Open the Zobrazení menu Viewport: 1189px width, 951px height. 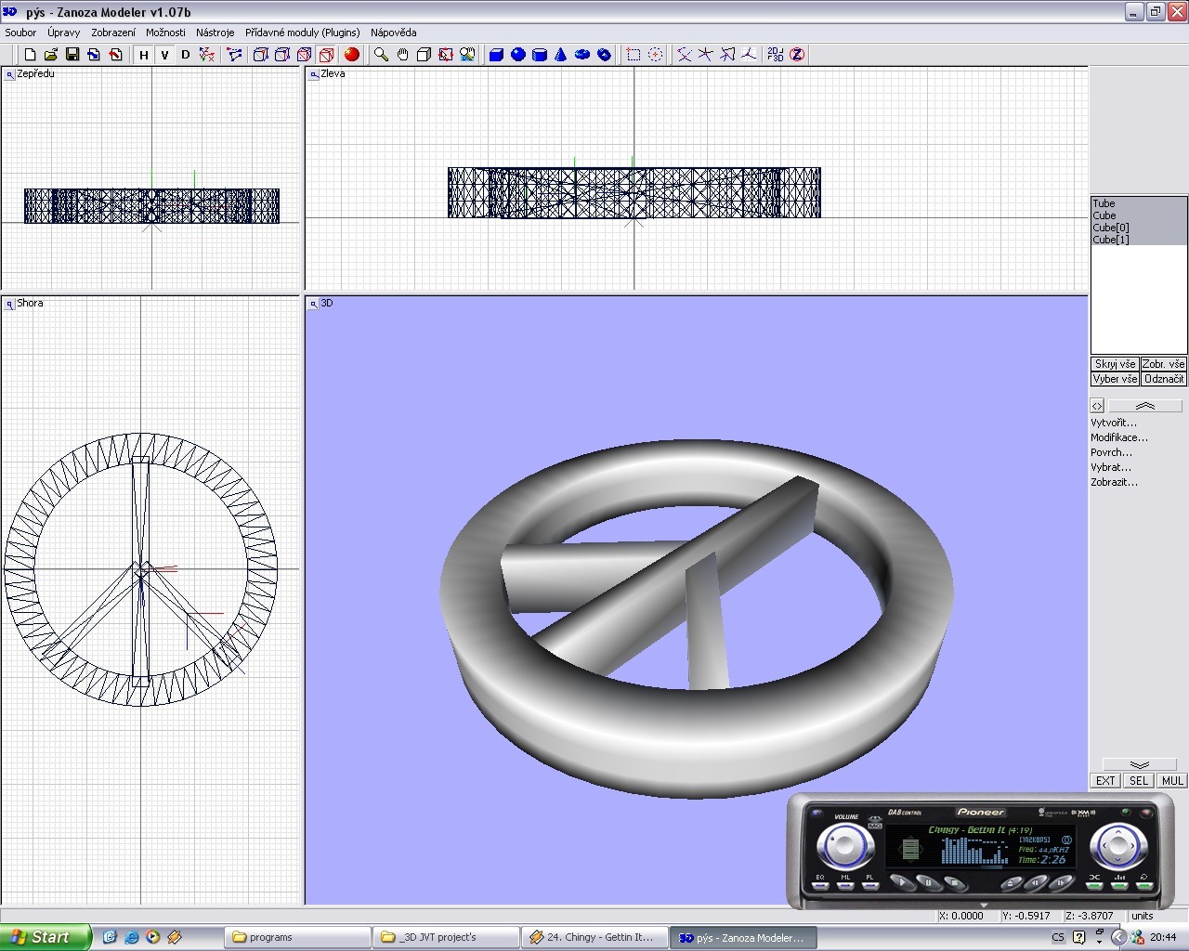pyautogui.click(x=112, y=33)
